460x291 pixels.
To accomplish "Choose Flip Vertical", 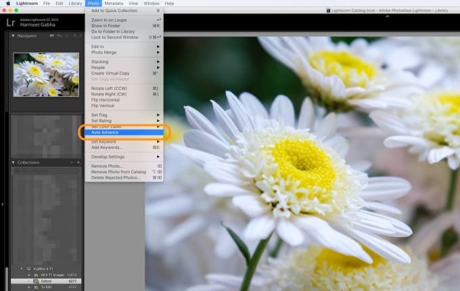I will point(124,106).
